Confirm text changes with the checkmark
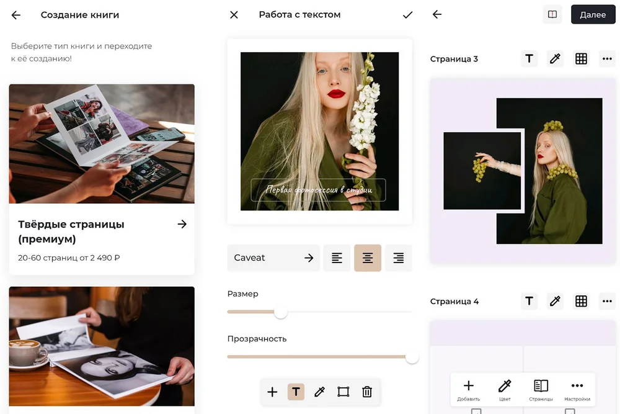Viewport: 620px width, 414px height. [x=407, y=15]
